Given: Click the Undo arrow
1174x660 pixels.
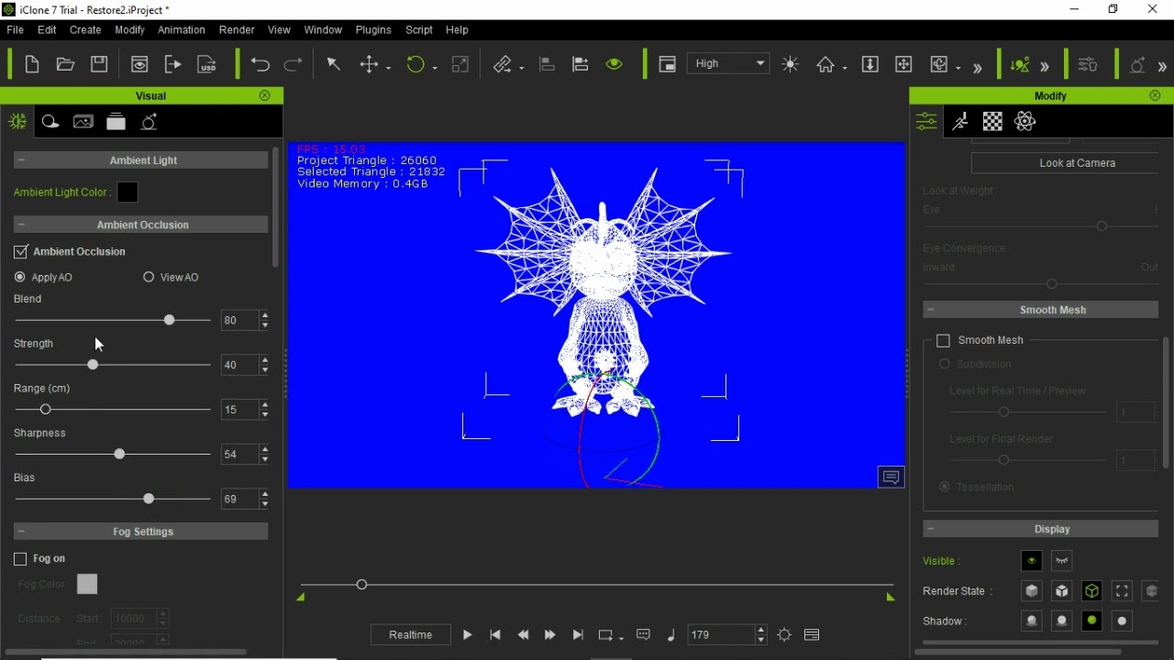Looking at the screenshot, I should [260, 64].
